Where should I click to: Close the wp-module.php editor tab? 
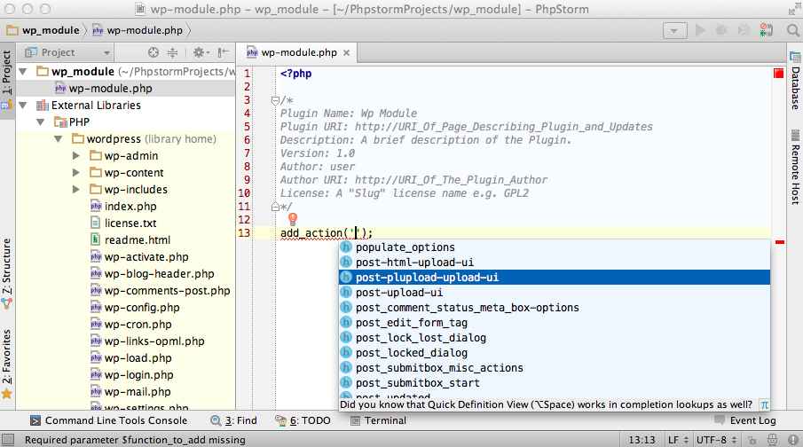[347, 52]
